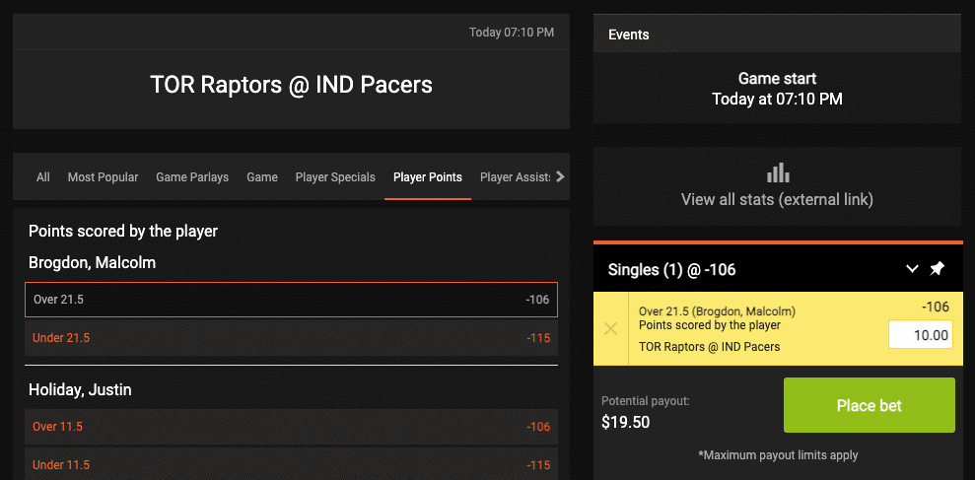Viewport: 975px width, 480px height.
Task: Pin the bet slip with the pushpin icon
Action: [x=937, y=269]
